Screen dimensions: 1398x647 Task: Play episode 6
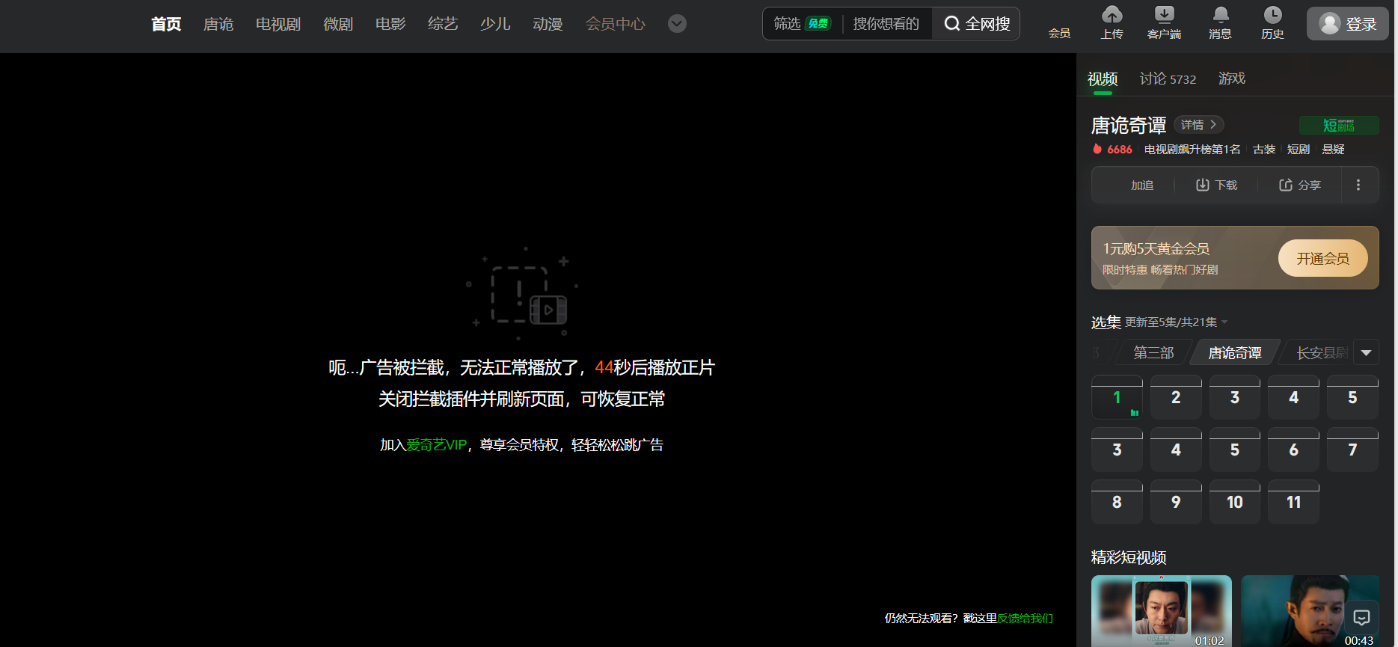point(1293,450)
